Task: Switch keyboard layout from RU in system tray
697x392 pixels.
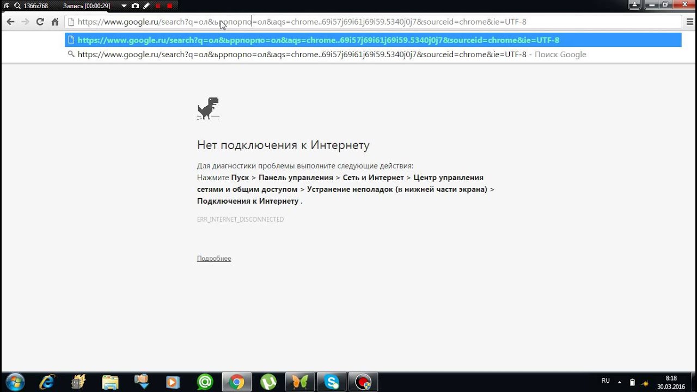Action: [x=606, y=381]
